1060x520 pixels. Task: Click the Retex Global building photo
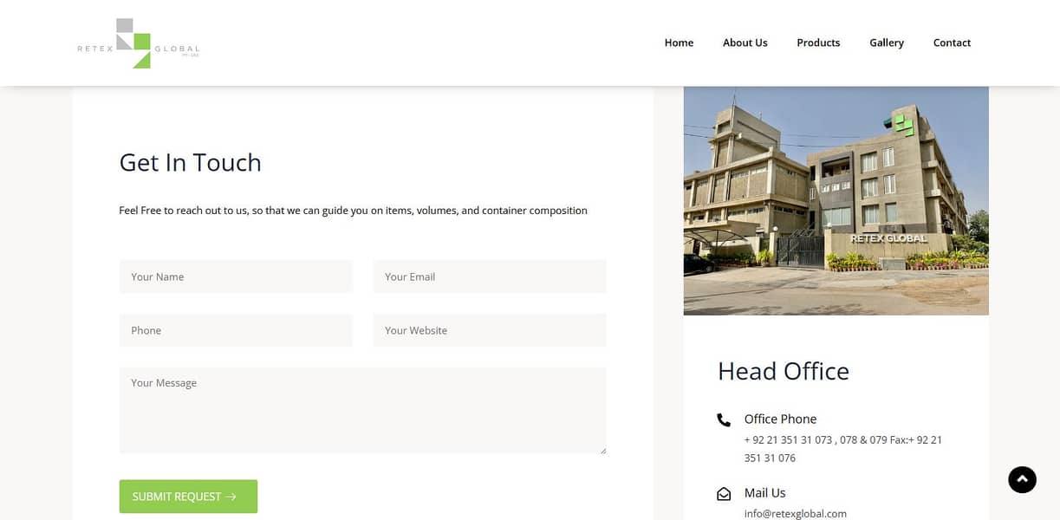click(x=836, y=200)
